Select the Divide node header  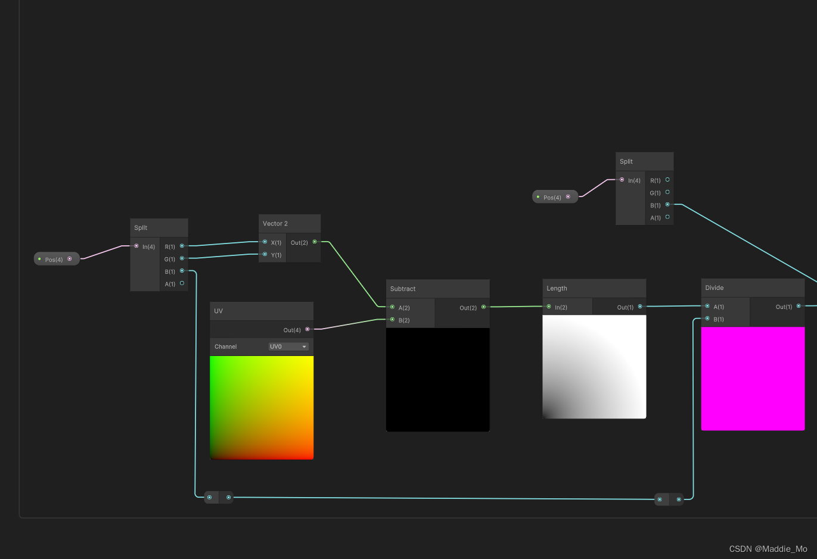point(753,288)
